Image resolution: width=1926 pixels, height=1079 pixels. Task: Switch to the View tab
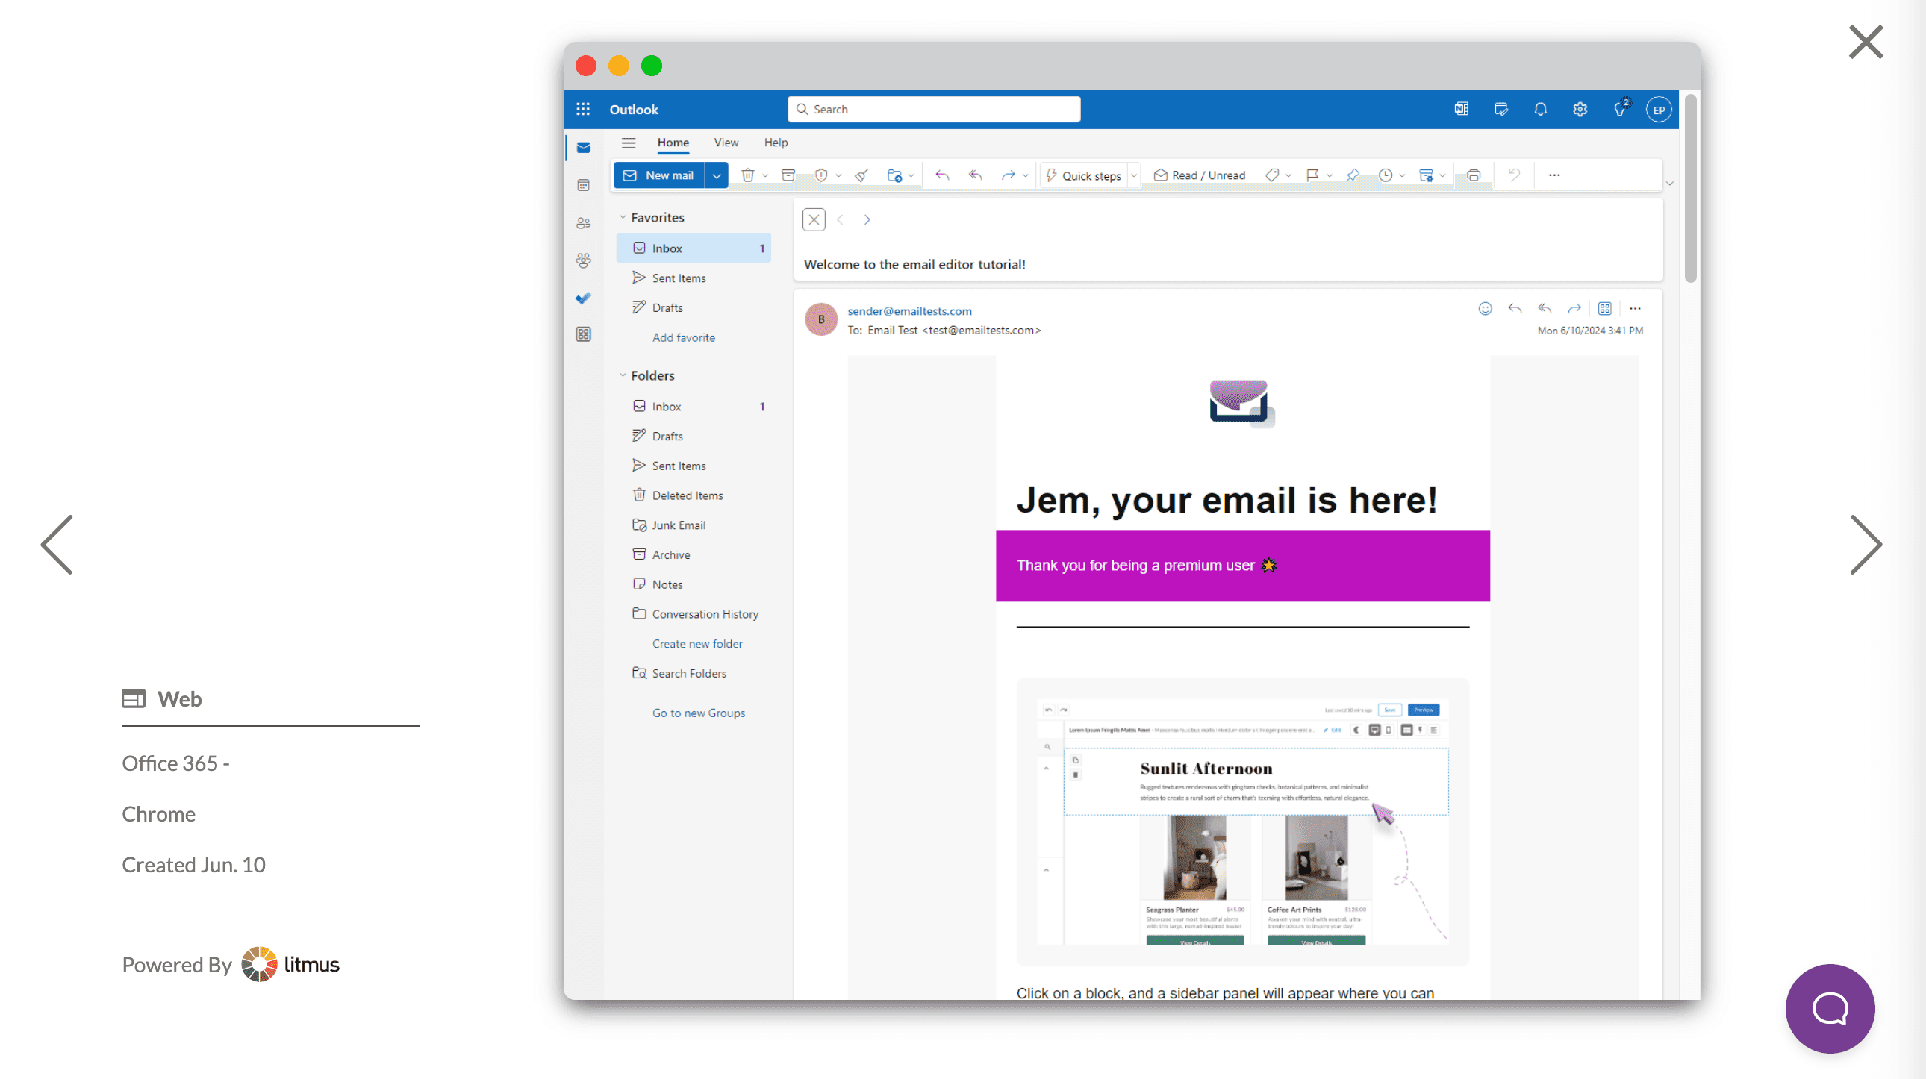pyautogui.click(x=726, y=142)
